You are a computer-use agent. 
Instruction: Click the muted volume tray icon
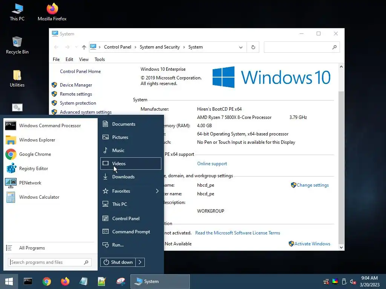tap(353, 281)
